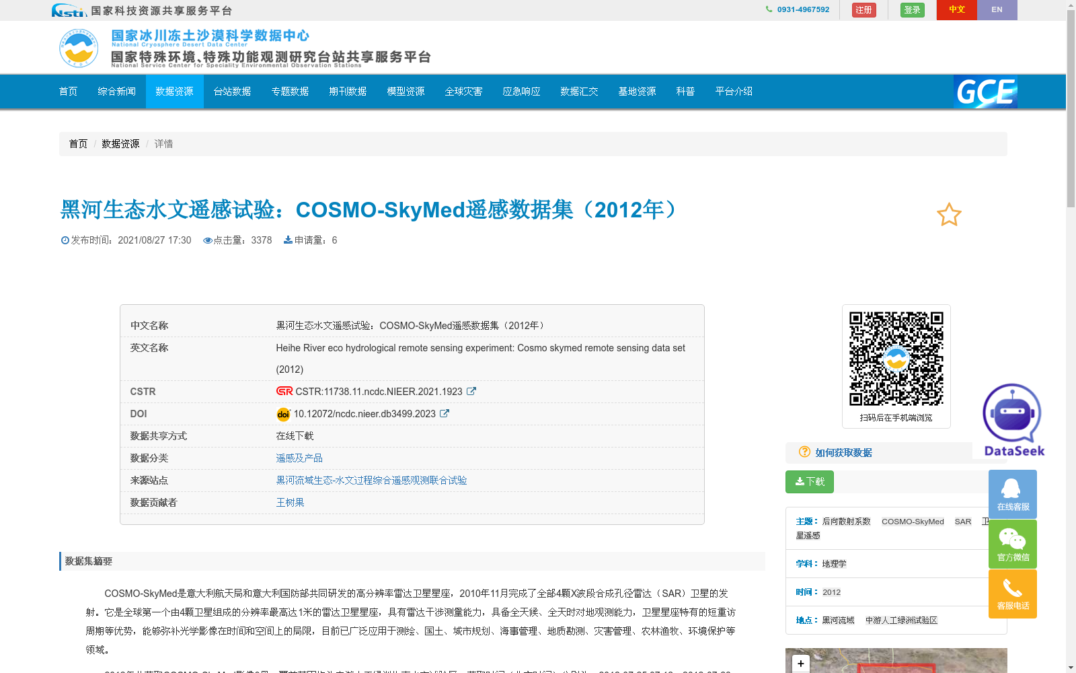Open online customer service (在线客服)
This screenshot has height=673, width=1076.
coord(1013,494)
